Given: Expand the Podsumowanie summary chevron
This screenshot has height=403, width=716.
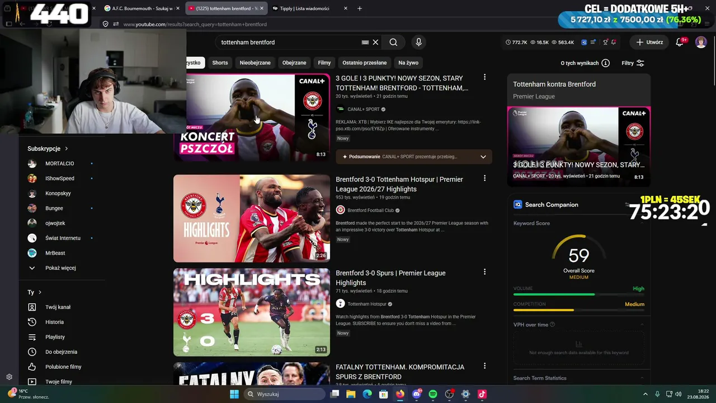Looking at the screenshot, I should (x=483, y=157).
